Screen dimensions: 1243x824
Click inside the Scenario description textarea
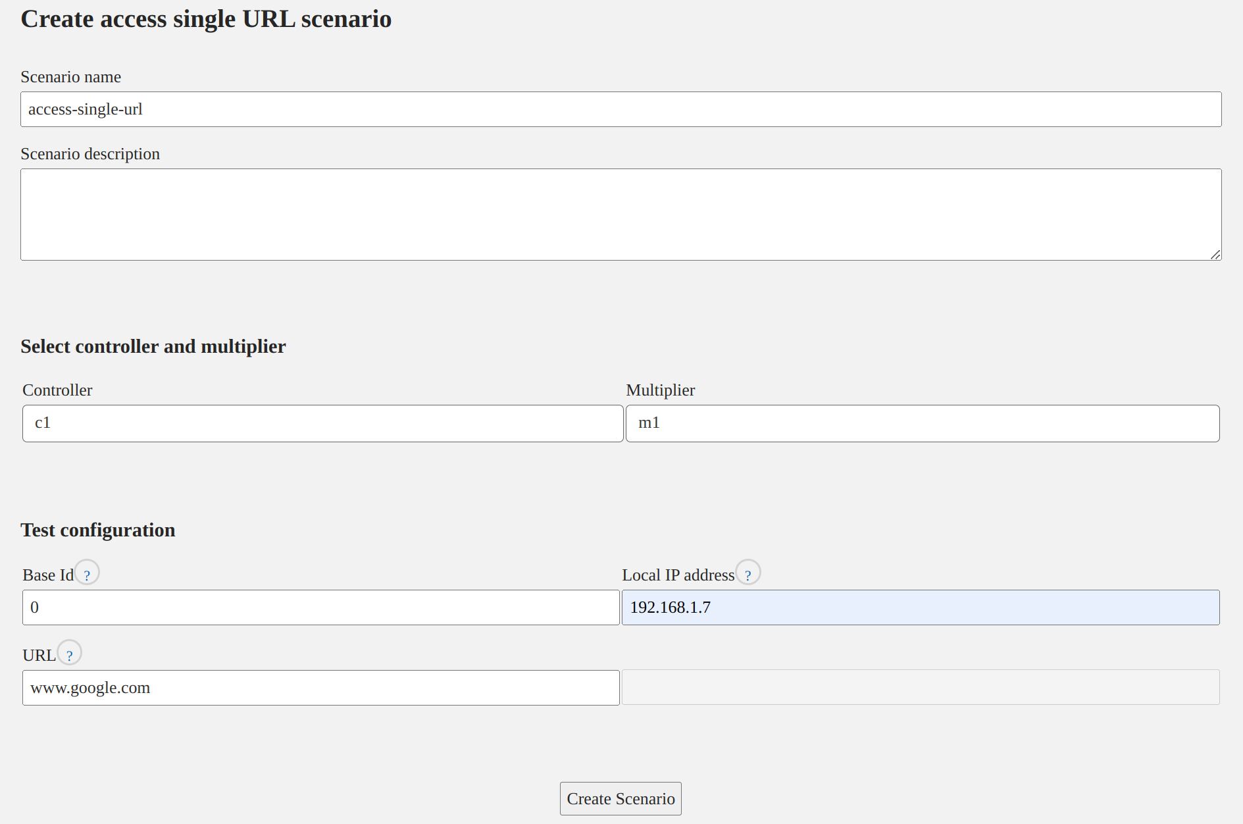click(x=621, y=215)
